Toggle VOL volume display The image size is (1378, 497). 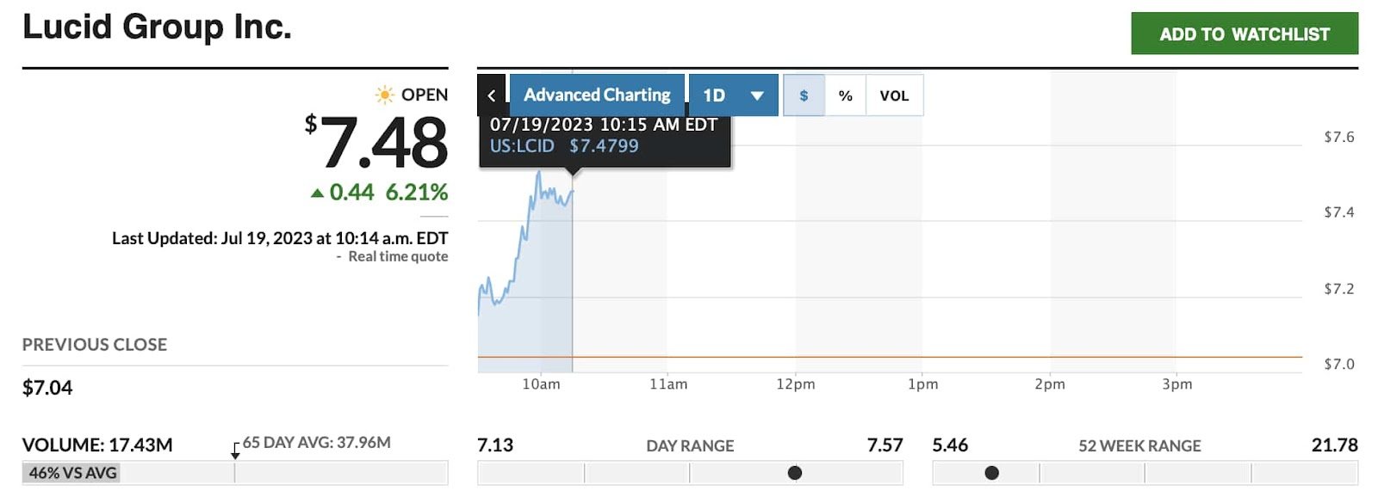[x=894, y=95]
